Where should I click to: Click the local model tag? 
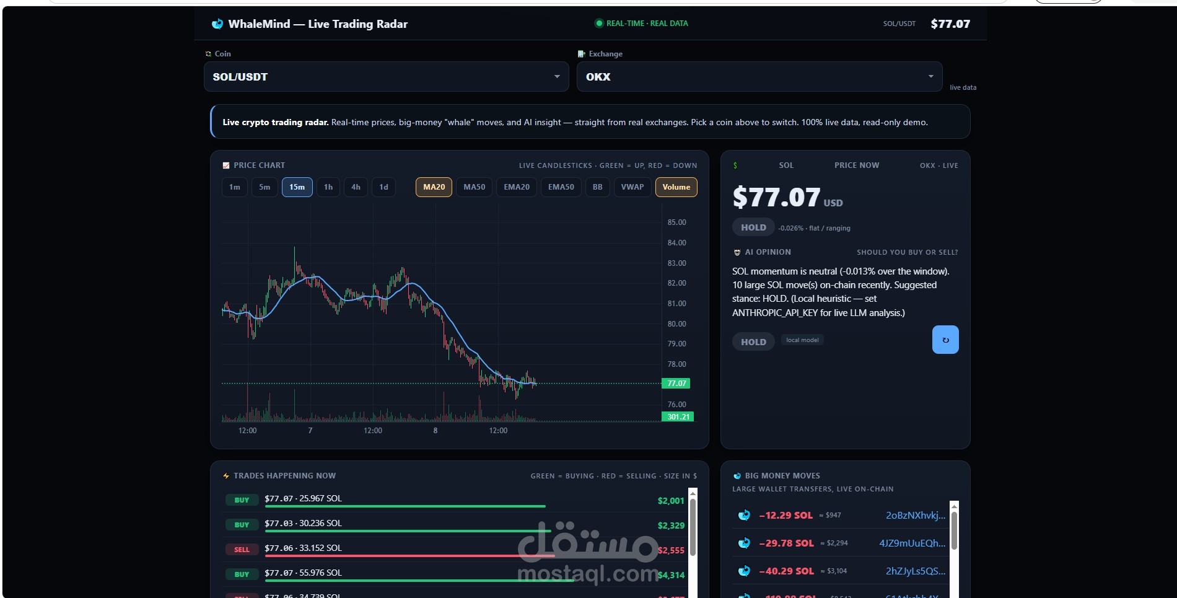pyautogui.click(x=802, y=340)
